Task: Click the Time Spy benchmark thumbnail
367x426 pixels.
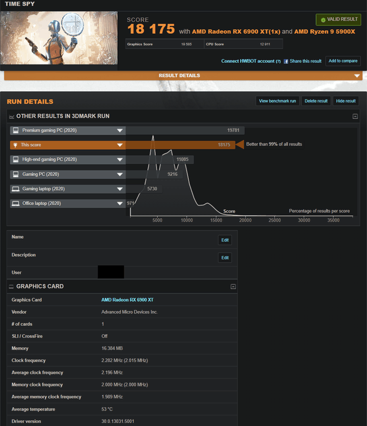Action: tap(59, 38)
